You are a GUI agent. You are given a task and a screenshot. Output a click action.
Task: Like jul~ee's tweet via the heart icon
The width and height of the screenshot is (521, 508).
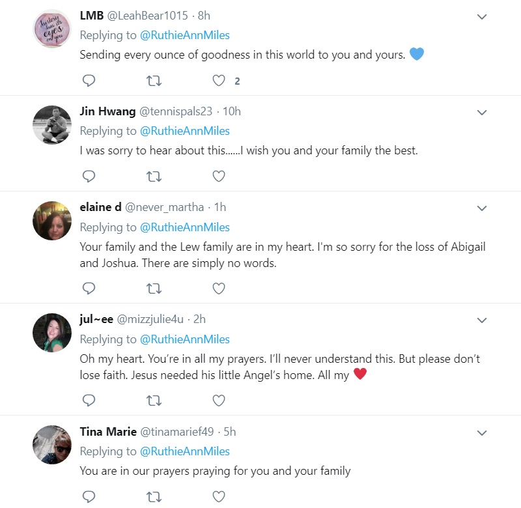[x=219, y=401]
